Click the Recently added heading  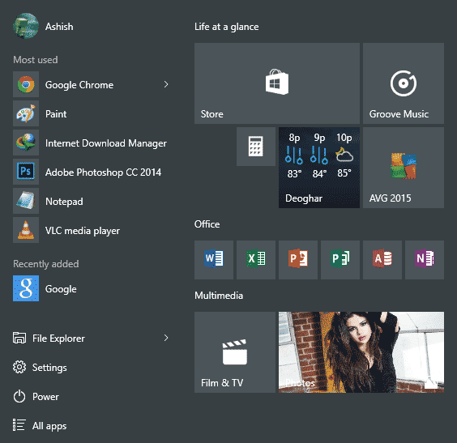tap(46, 264)
